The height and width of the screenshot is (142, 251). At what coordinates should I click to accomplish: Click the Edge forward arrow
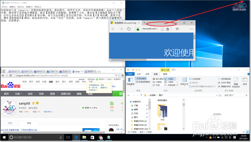pyautogui.click(x=121, y=29)
